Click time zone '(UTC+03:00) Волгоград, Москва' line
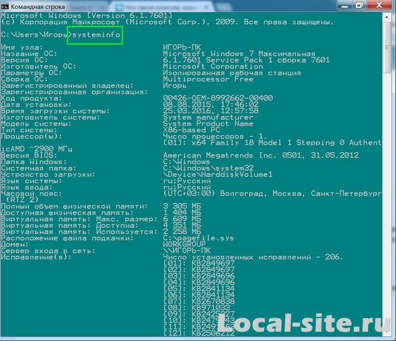 pyautogui.click(x=272, y=193)
